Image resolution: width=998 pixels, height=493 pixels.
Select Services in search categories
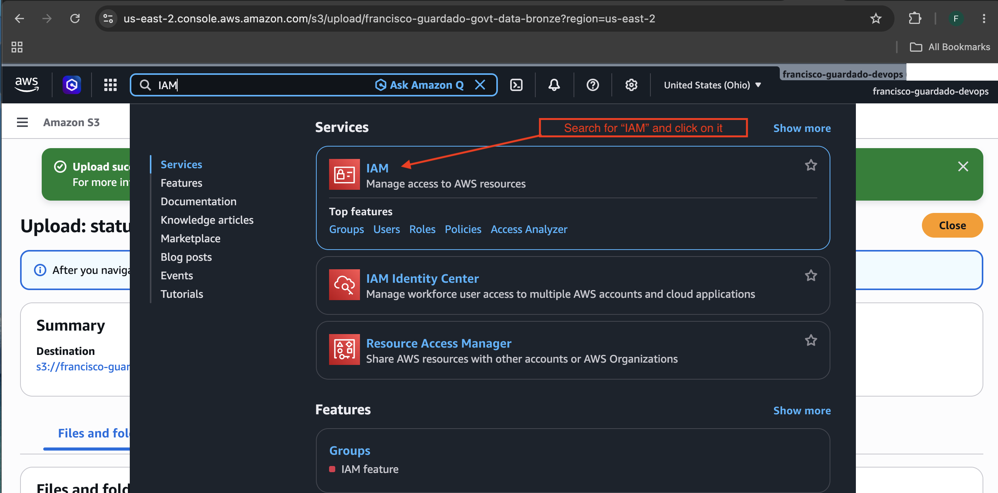181,164
